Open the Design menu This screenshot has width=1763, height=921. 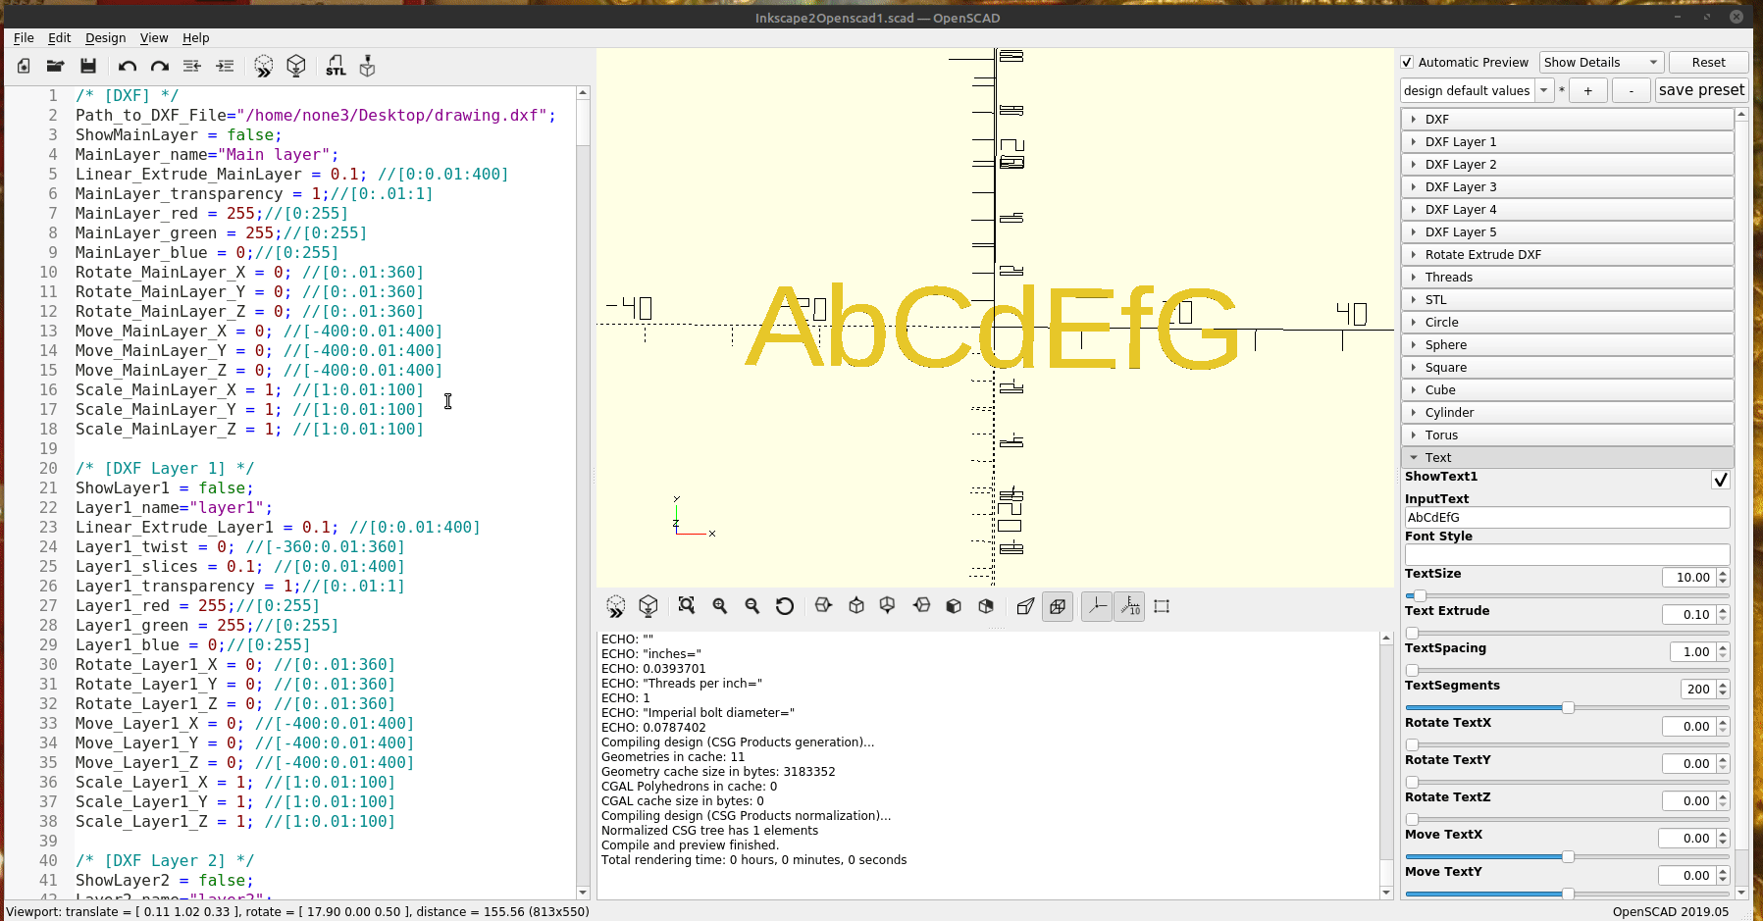105,38
